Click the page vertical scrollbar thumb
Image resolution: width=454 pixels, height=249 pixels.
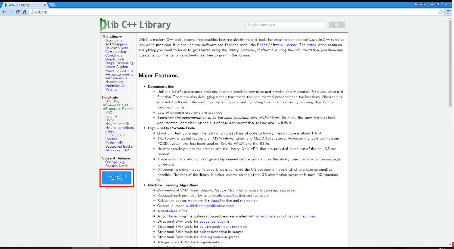pyautogui.click(x=450, y=63)
